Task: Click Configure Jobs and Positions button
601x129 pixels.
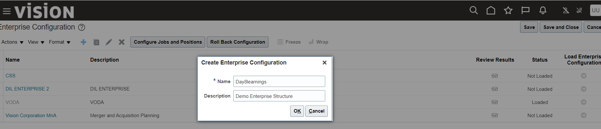Action: tap(168, 42)
